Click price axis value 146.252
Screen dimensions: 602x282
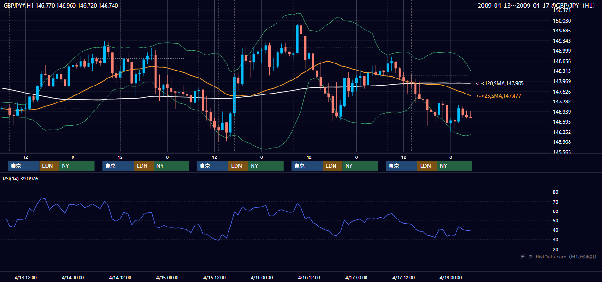[562, 133]
